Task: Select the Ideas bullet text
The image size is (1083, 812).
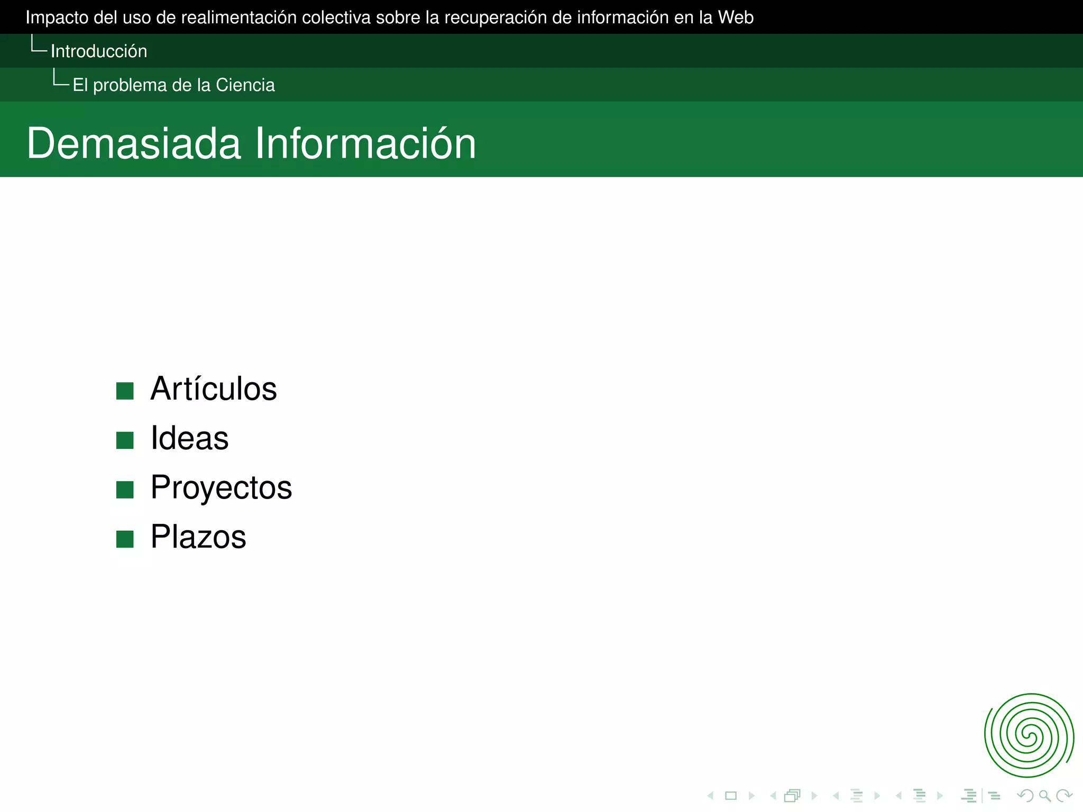Action: [190, 438]
